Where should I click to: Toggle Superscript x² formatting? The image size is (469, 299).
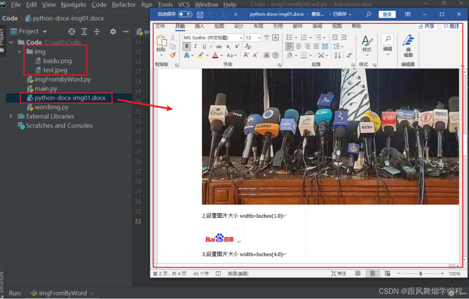[237, 46]
